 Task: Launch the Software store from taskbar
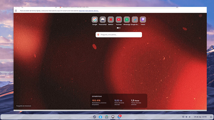(x=100, y=117)
